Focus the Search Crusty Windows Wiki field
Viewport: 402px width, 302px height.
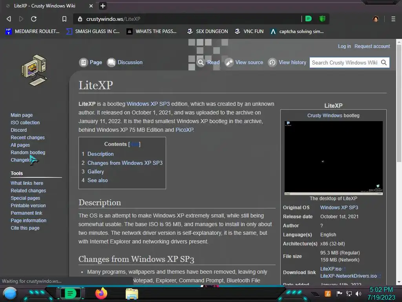coord(345,63)
